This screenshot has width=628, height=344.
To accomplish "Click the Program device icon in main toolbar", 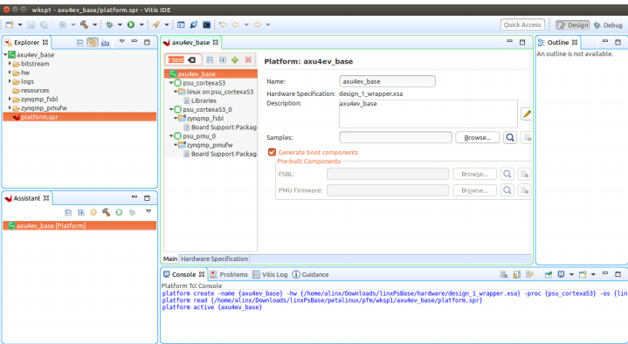I will [155, 24].
